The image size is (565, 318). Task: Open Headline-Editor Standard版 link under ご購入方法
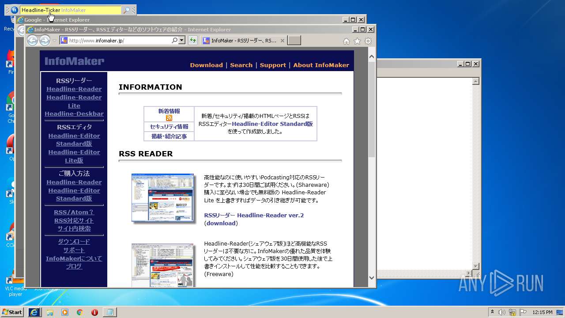pos(74,194)
